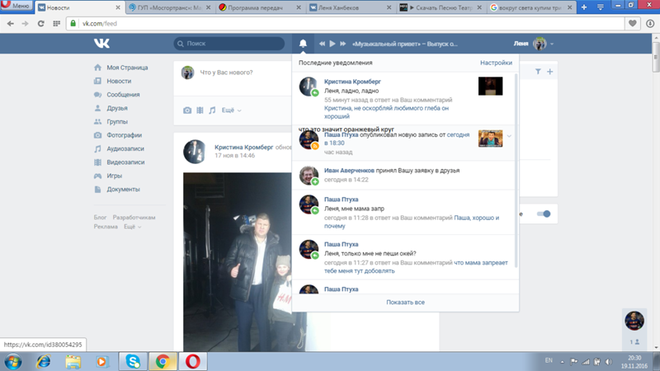Open Иван Аверченков profile link
Image resolution: width=660 pixels, height=371 pixels.
pos(349,171)
